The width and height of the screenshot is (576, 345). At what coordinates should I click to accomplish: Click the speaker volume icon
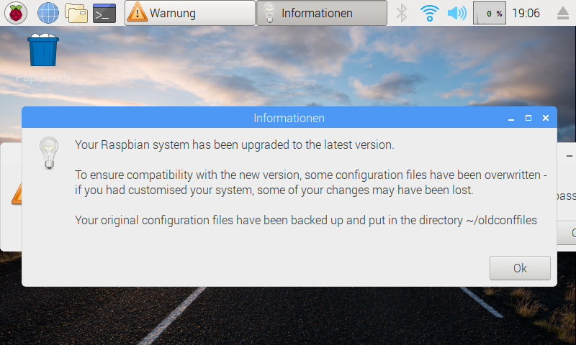click(x=456, y=12)
